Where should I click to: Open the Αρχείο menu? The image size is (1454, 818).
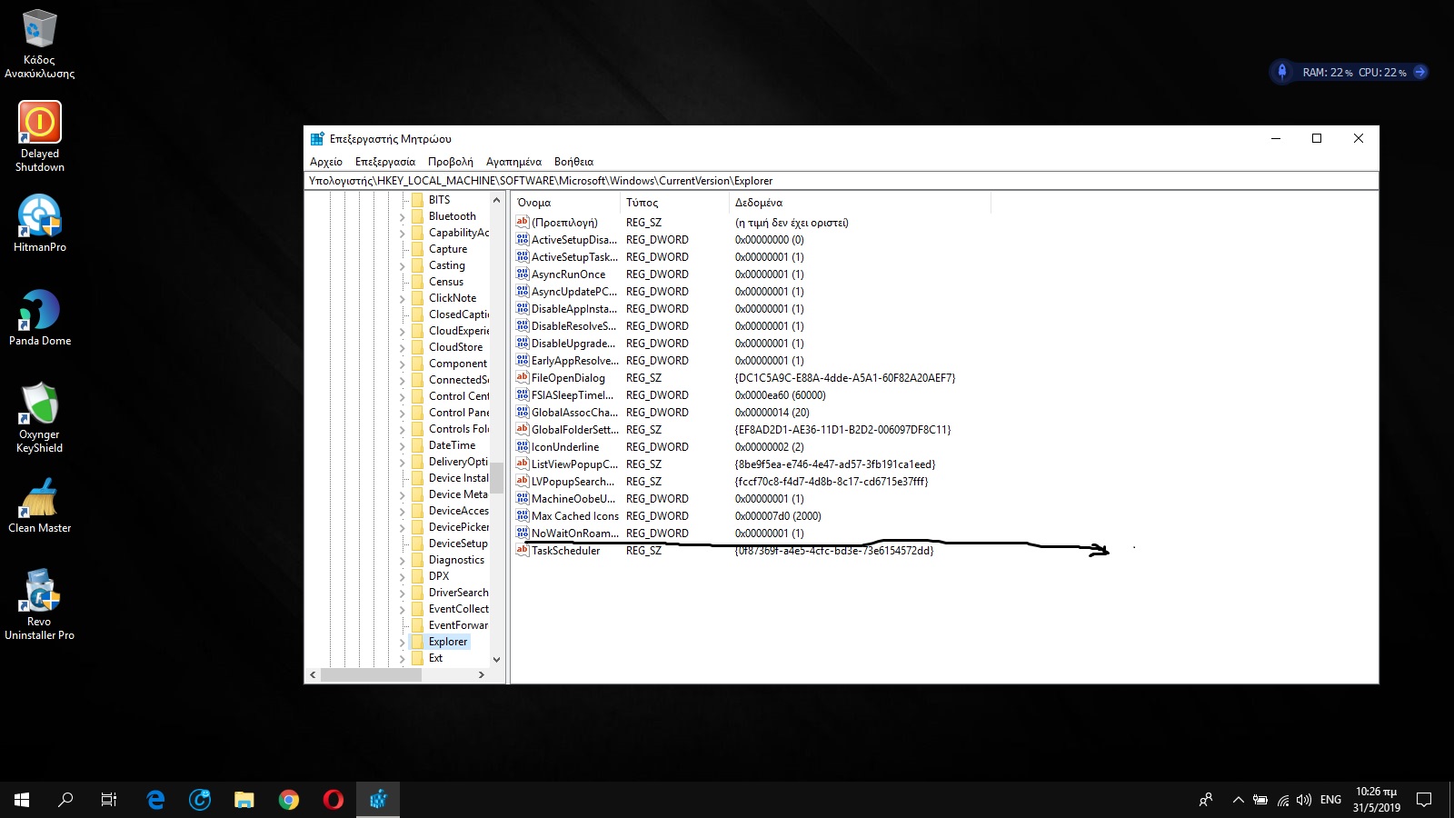coord(326,162)
